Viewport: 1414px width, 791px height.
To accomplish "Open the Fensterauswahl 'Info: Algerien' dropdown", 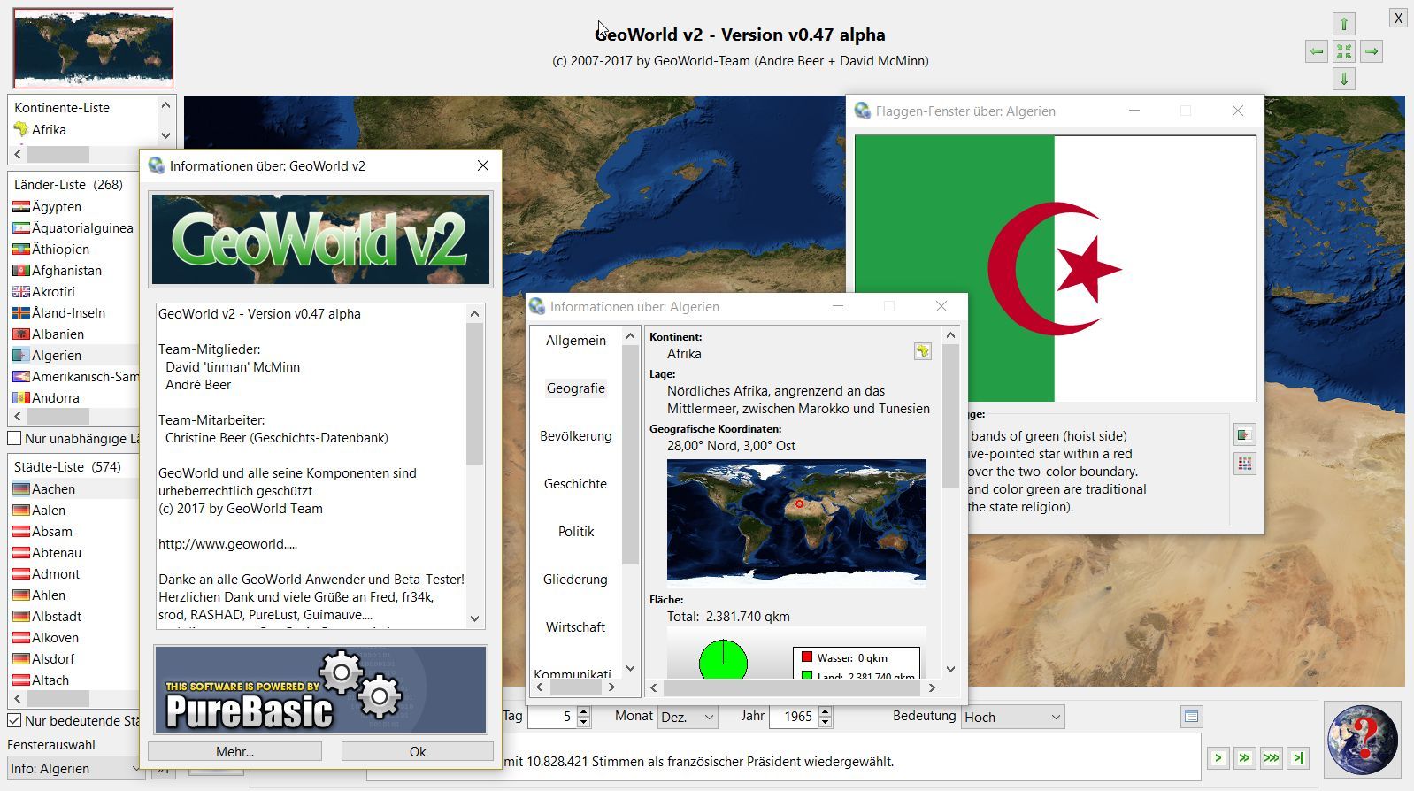I will (75, 768).
